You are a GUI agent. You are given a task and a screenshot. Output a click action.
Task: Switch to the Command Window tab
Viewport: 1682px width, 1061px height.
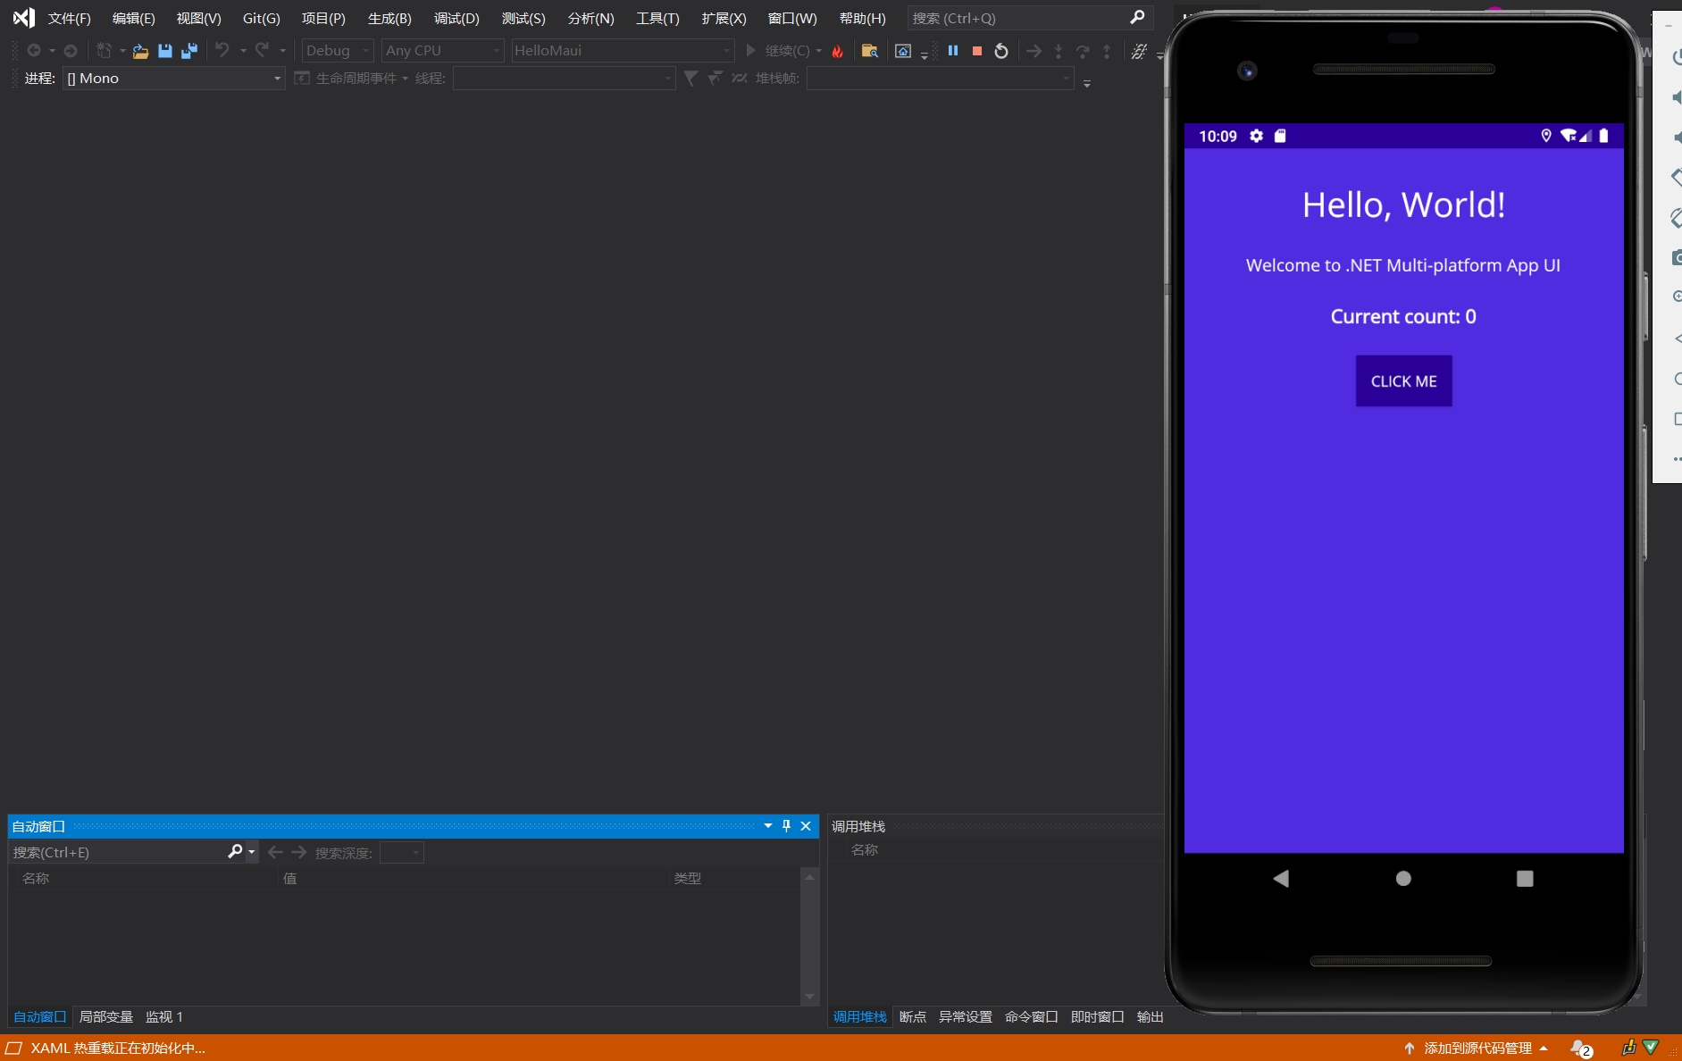1031,1016
